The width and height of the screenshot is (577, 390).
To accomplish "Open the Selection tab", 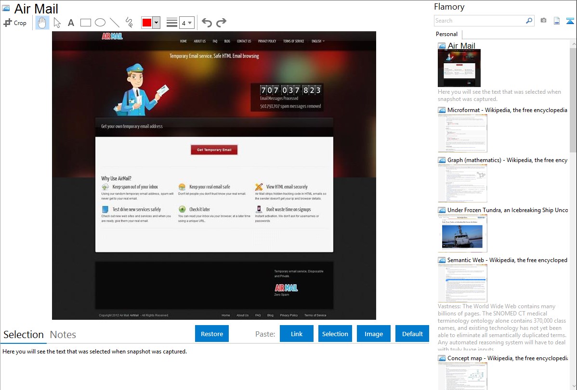I will 24,335.
